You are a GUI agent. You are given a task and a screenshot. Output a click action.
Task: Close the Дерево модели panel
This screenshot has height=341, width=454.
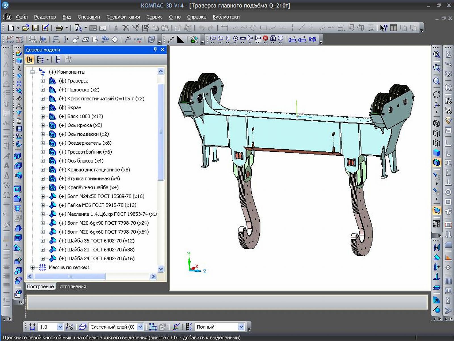pyautogui.click(x=163, y=49)
